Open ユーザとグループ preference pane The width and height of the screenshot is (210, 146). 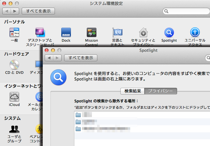pos(14,129)
